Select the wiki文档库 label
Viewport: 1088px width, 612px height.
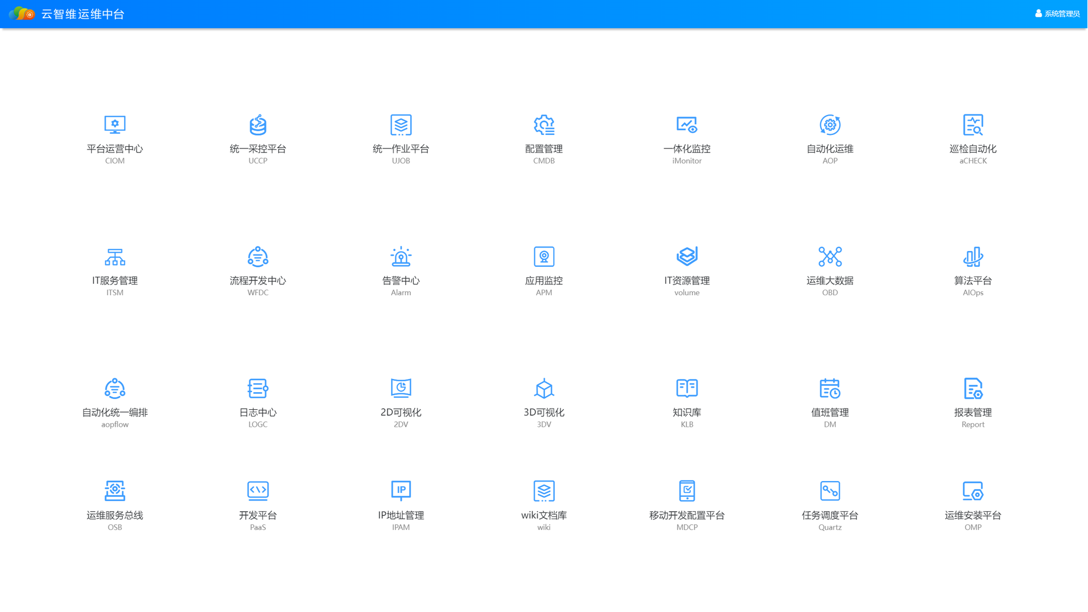[x=544, y=515]
